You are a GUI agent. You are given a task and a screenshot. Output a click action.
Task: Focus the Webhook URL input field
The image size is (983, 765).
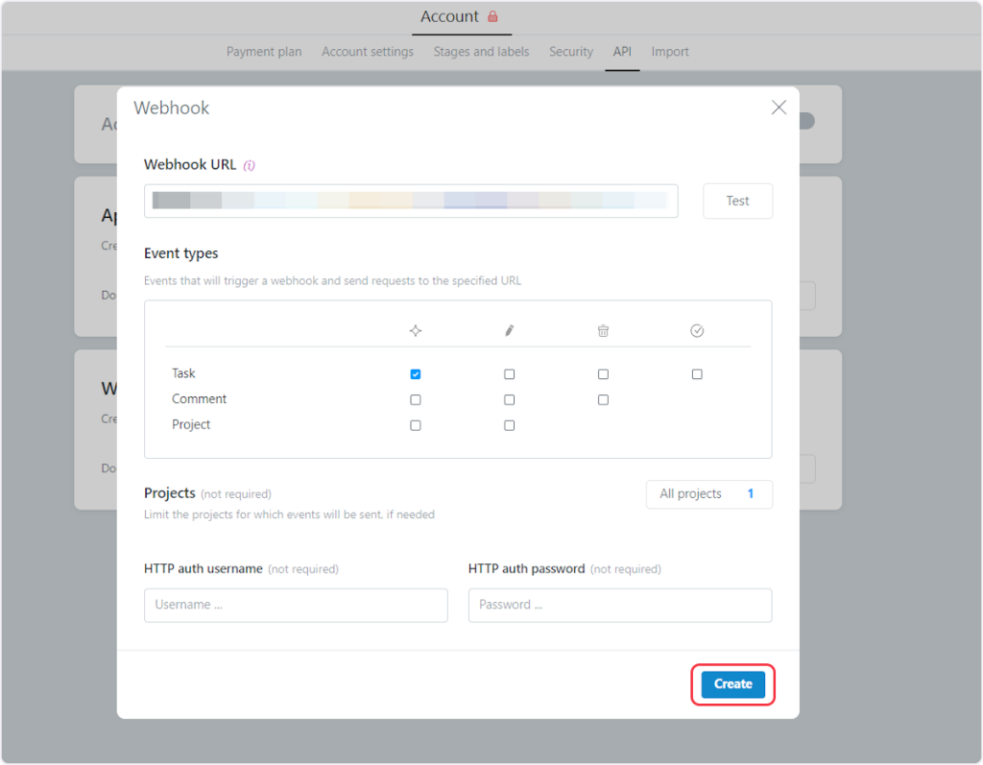pyautogui.click(x=411, y=202)
